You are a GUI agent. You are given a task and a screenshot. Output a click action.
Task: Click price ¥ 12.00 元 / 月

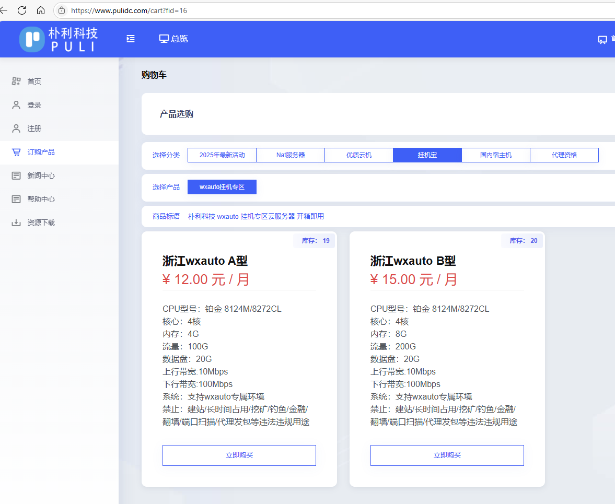point(206,280)
